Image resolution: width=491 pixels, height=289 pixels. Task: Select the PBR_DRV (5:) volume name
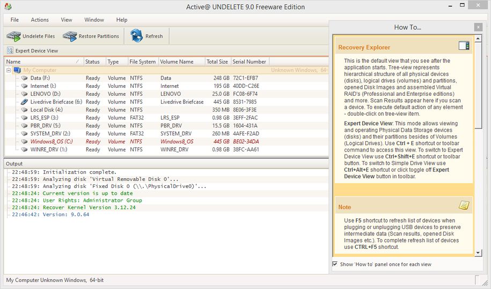46,126
